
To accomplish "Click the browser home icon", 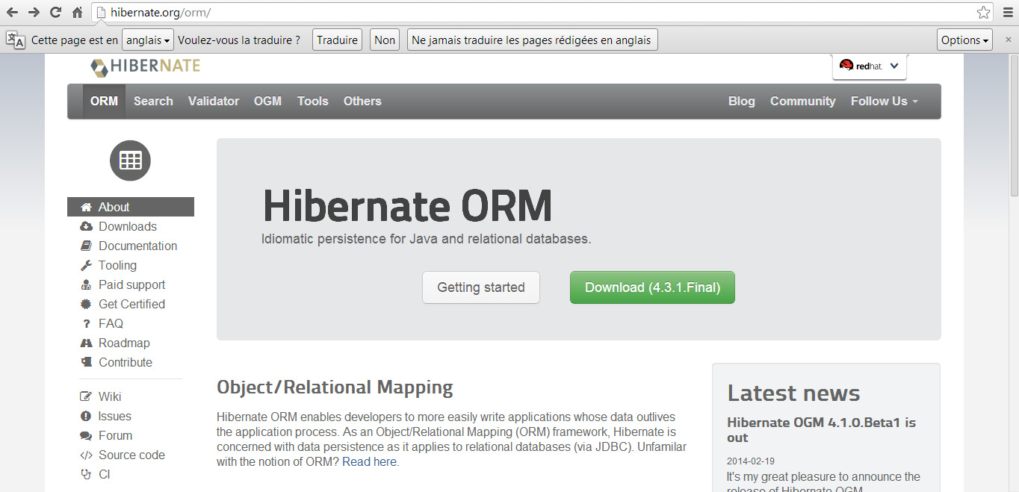I will pos(77,12).
